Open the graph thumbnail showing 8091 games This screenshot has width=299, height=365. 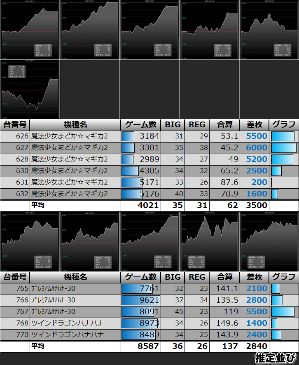149,242
